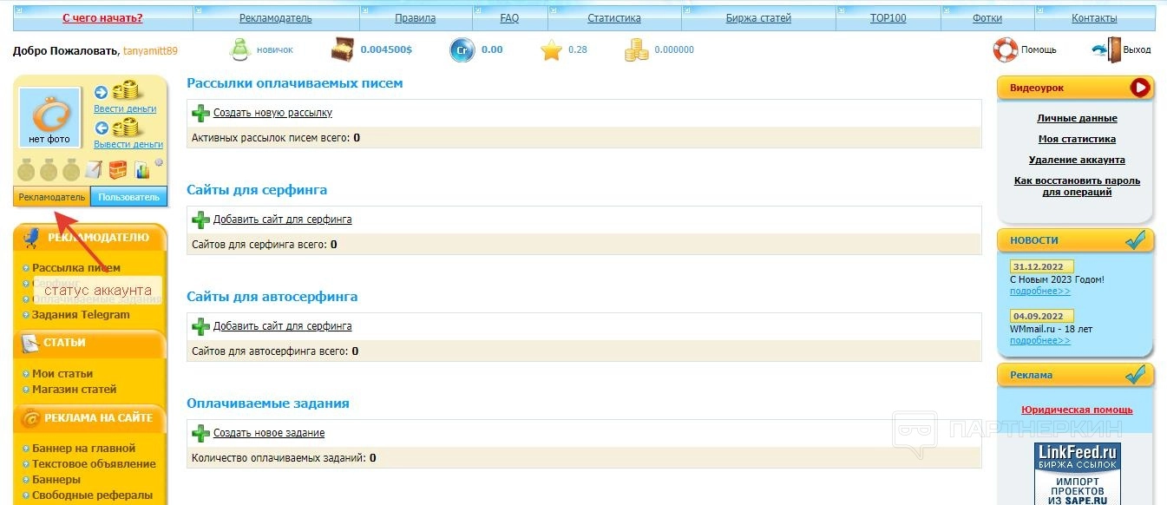This screenshot has width=1167, height=505.
Task: Open 'Баннер на главной' in the sidebar
Action: click(x=84, y=449)
